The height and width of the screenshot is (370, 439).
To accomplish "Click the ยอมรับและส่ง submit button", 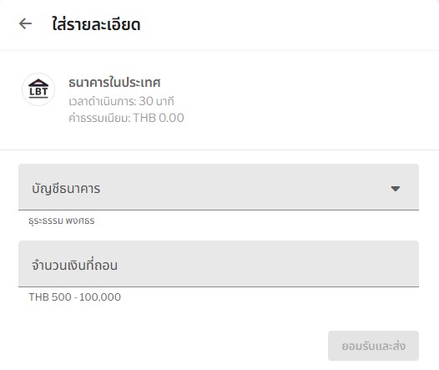I will 373,346.
